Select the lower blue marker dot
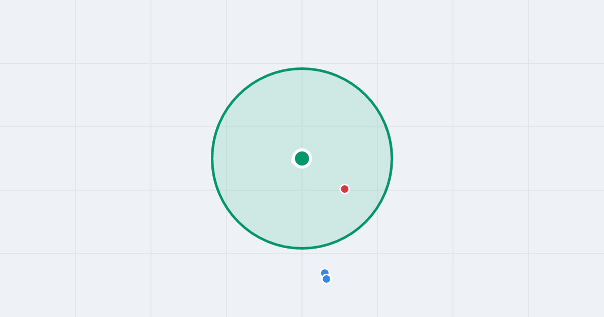The height and width of the screenshot is (317, 604). point(327,279)
